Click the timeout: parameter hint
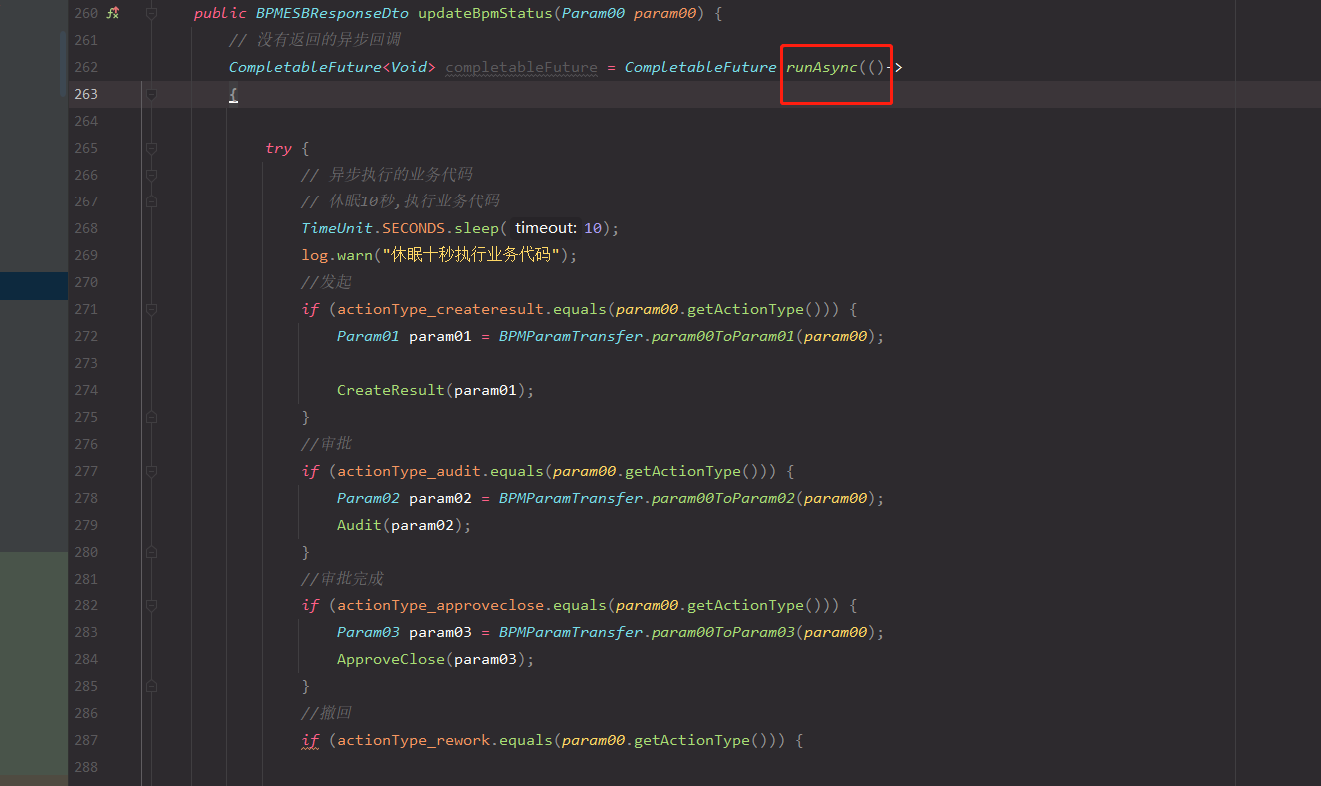Screen dimensions: 1321x786 [x=546, y=228]
